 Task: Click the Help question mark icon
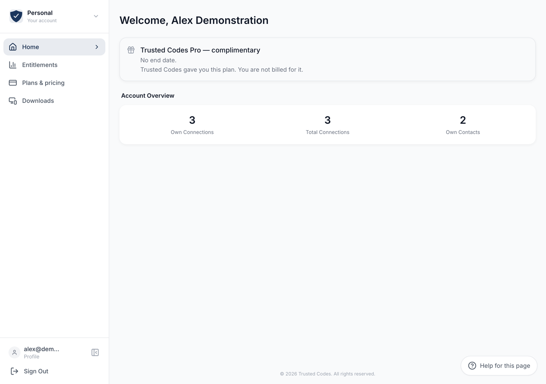pyautogui.click(x=472, y=366)
